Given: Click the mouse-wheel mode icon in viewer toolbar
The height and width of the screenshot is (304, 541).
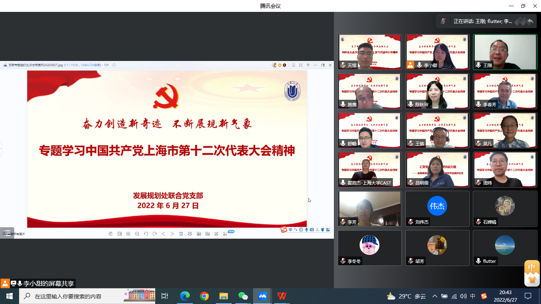Looking at the screenshot, I should [x=110, y=234].
